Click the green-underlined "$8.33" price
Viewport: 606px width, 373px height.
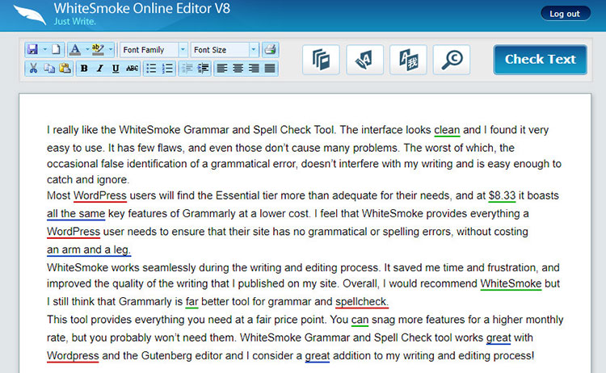(x=502, y=195)
